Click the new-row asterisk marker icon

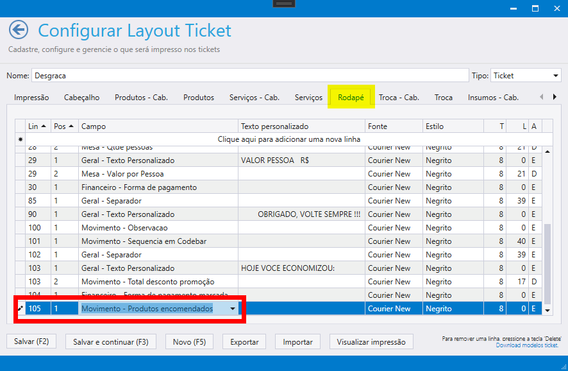coord(21,139)
